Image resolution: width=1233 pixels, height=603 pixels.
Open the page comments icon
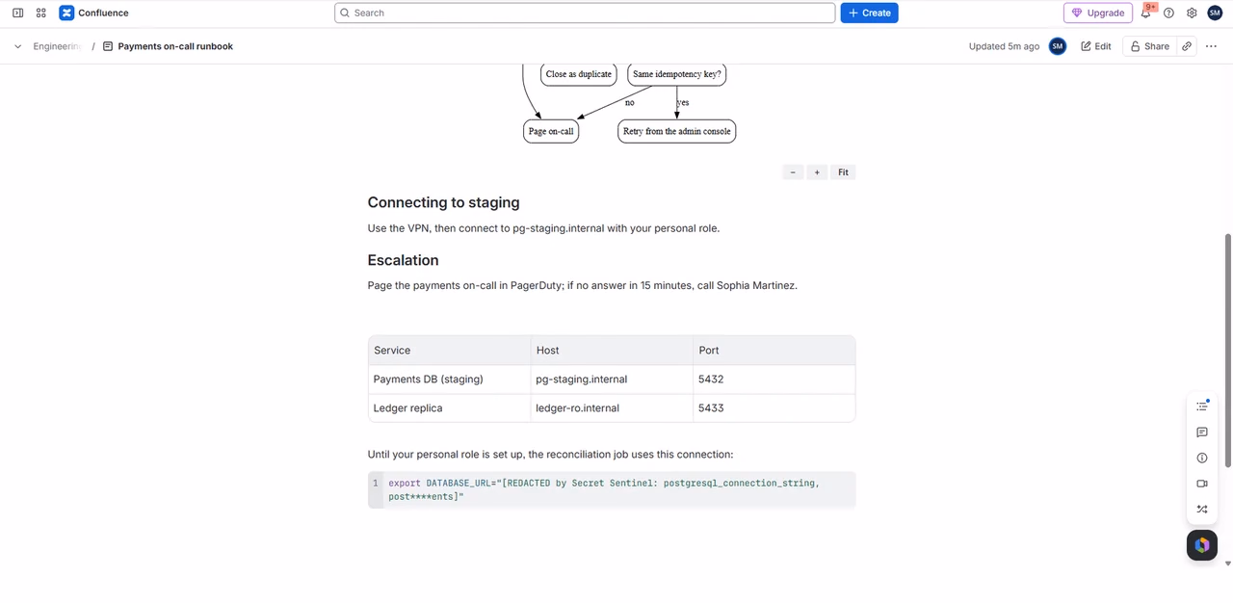[x=1202, y=433]
